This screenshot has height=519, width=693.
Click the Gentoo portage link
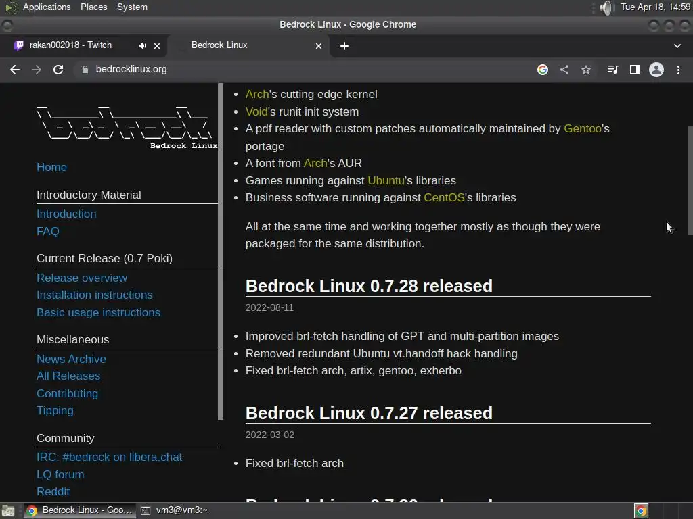[583, 129]
